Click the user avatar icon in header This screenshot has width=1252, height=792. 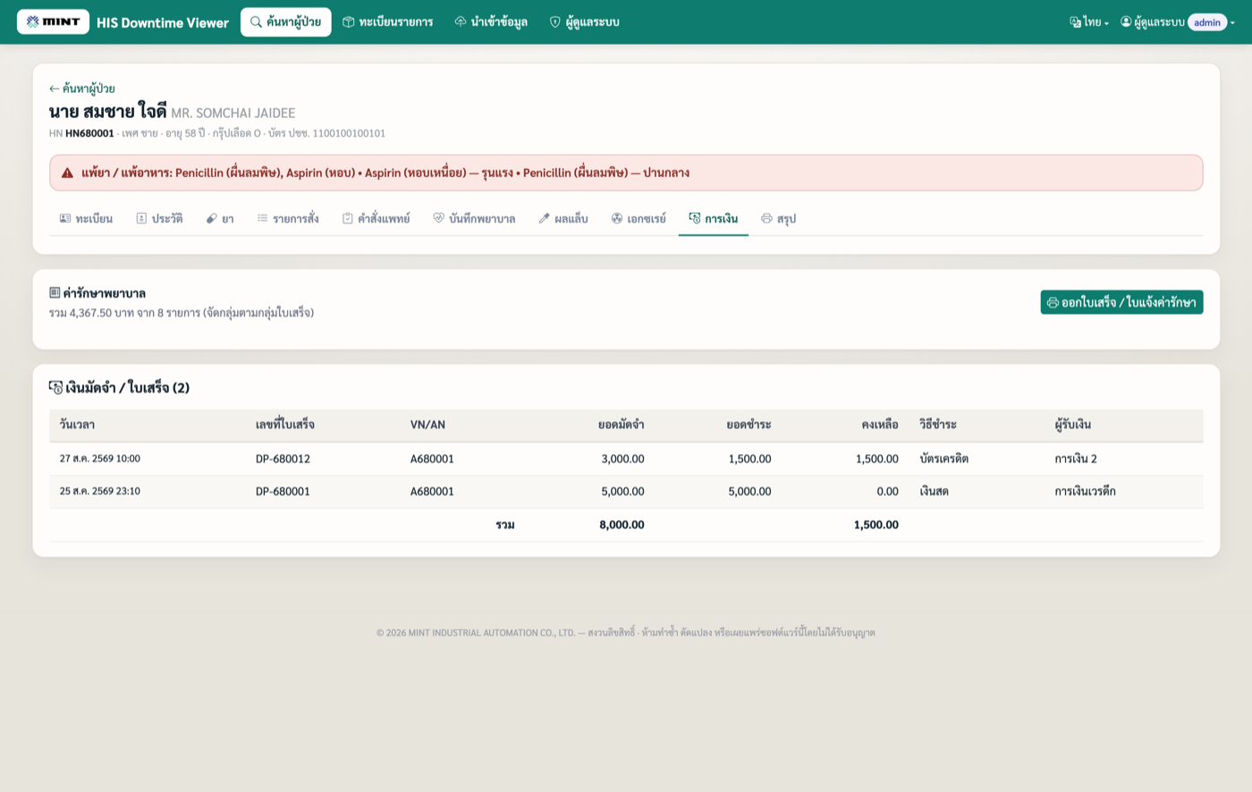click(1126, 21)
